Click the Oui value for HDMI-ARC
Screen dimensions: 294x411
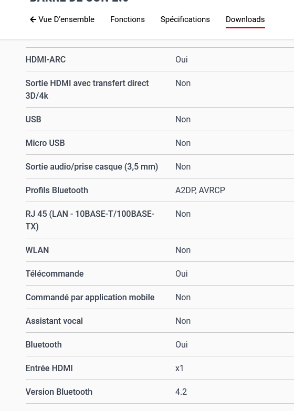[x=182, y=59]
